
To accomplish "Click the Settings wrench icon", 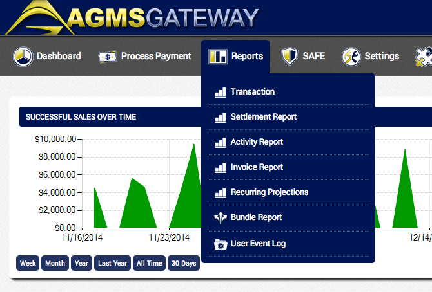I will pyautogui.click(x=351, y=57).
